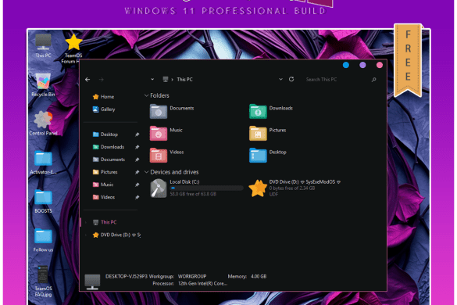457x305 pixels.
Task: Click the WORKGROUP value in details pane
Action: [x=192, y=276]
